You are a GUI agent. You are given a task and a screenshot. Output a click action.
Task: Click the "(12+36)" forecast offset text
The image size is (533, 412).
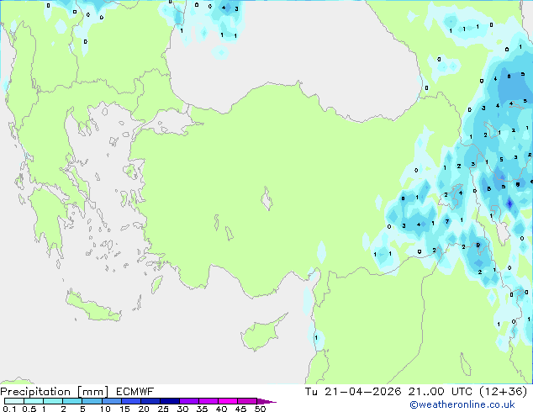click(504, 392)
